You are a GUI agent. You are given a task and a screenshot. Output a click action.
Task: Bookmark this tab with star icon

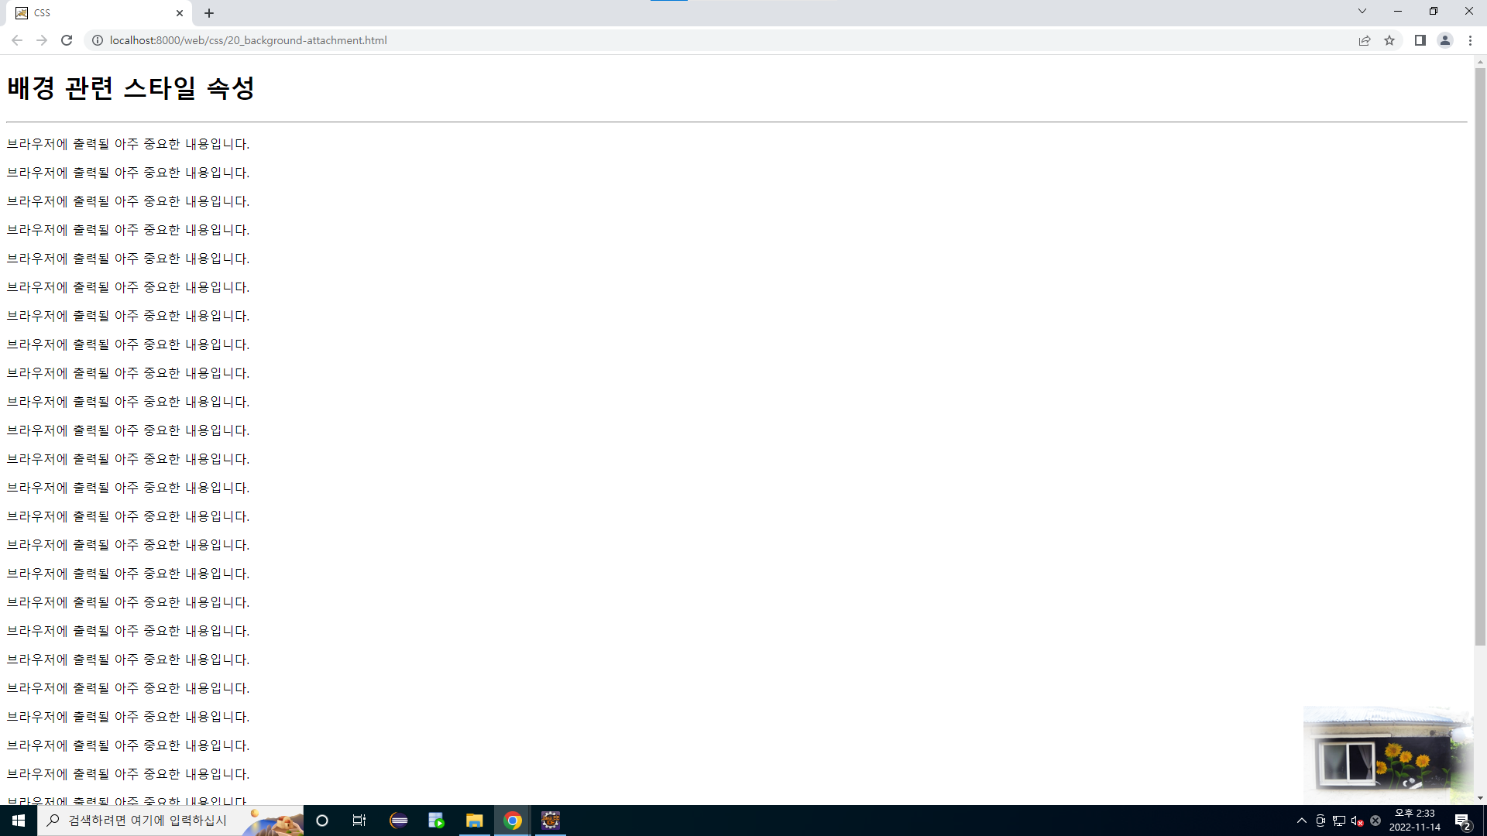[1389, 40]
